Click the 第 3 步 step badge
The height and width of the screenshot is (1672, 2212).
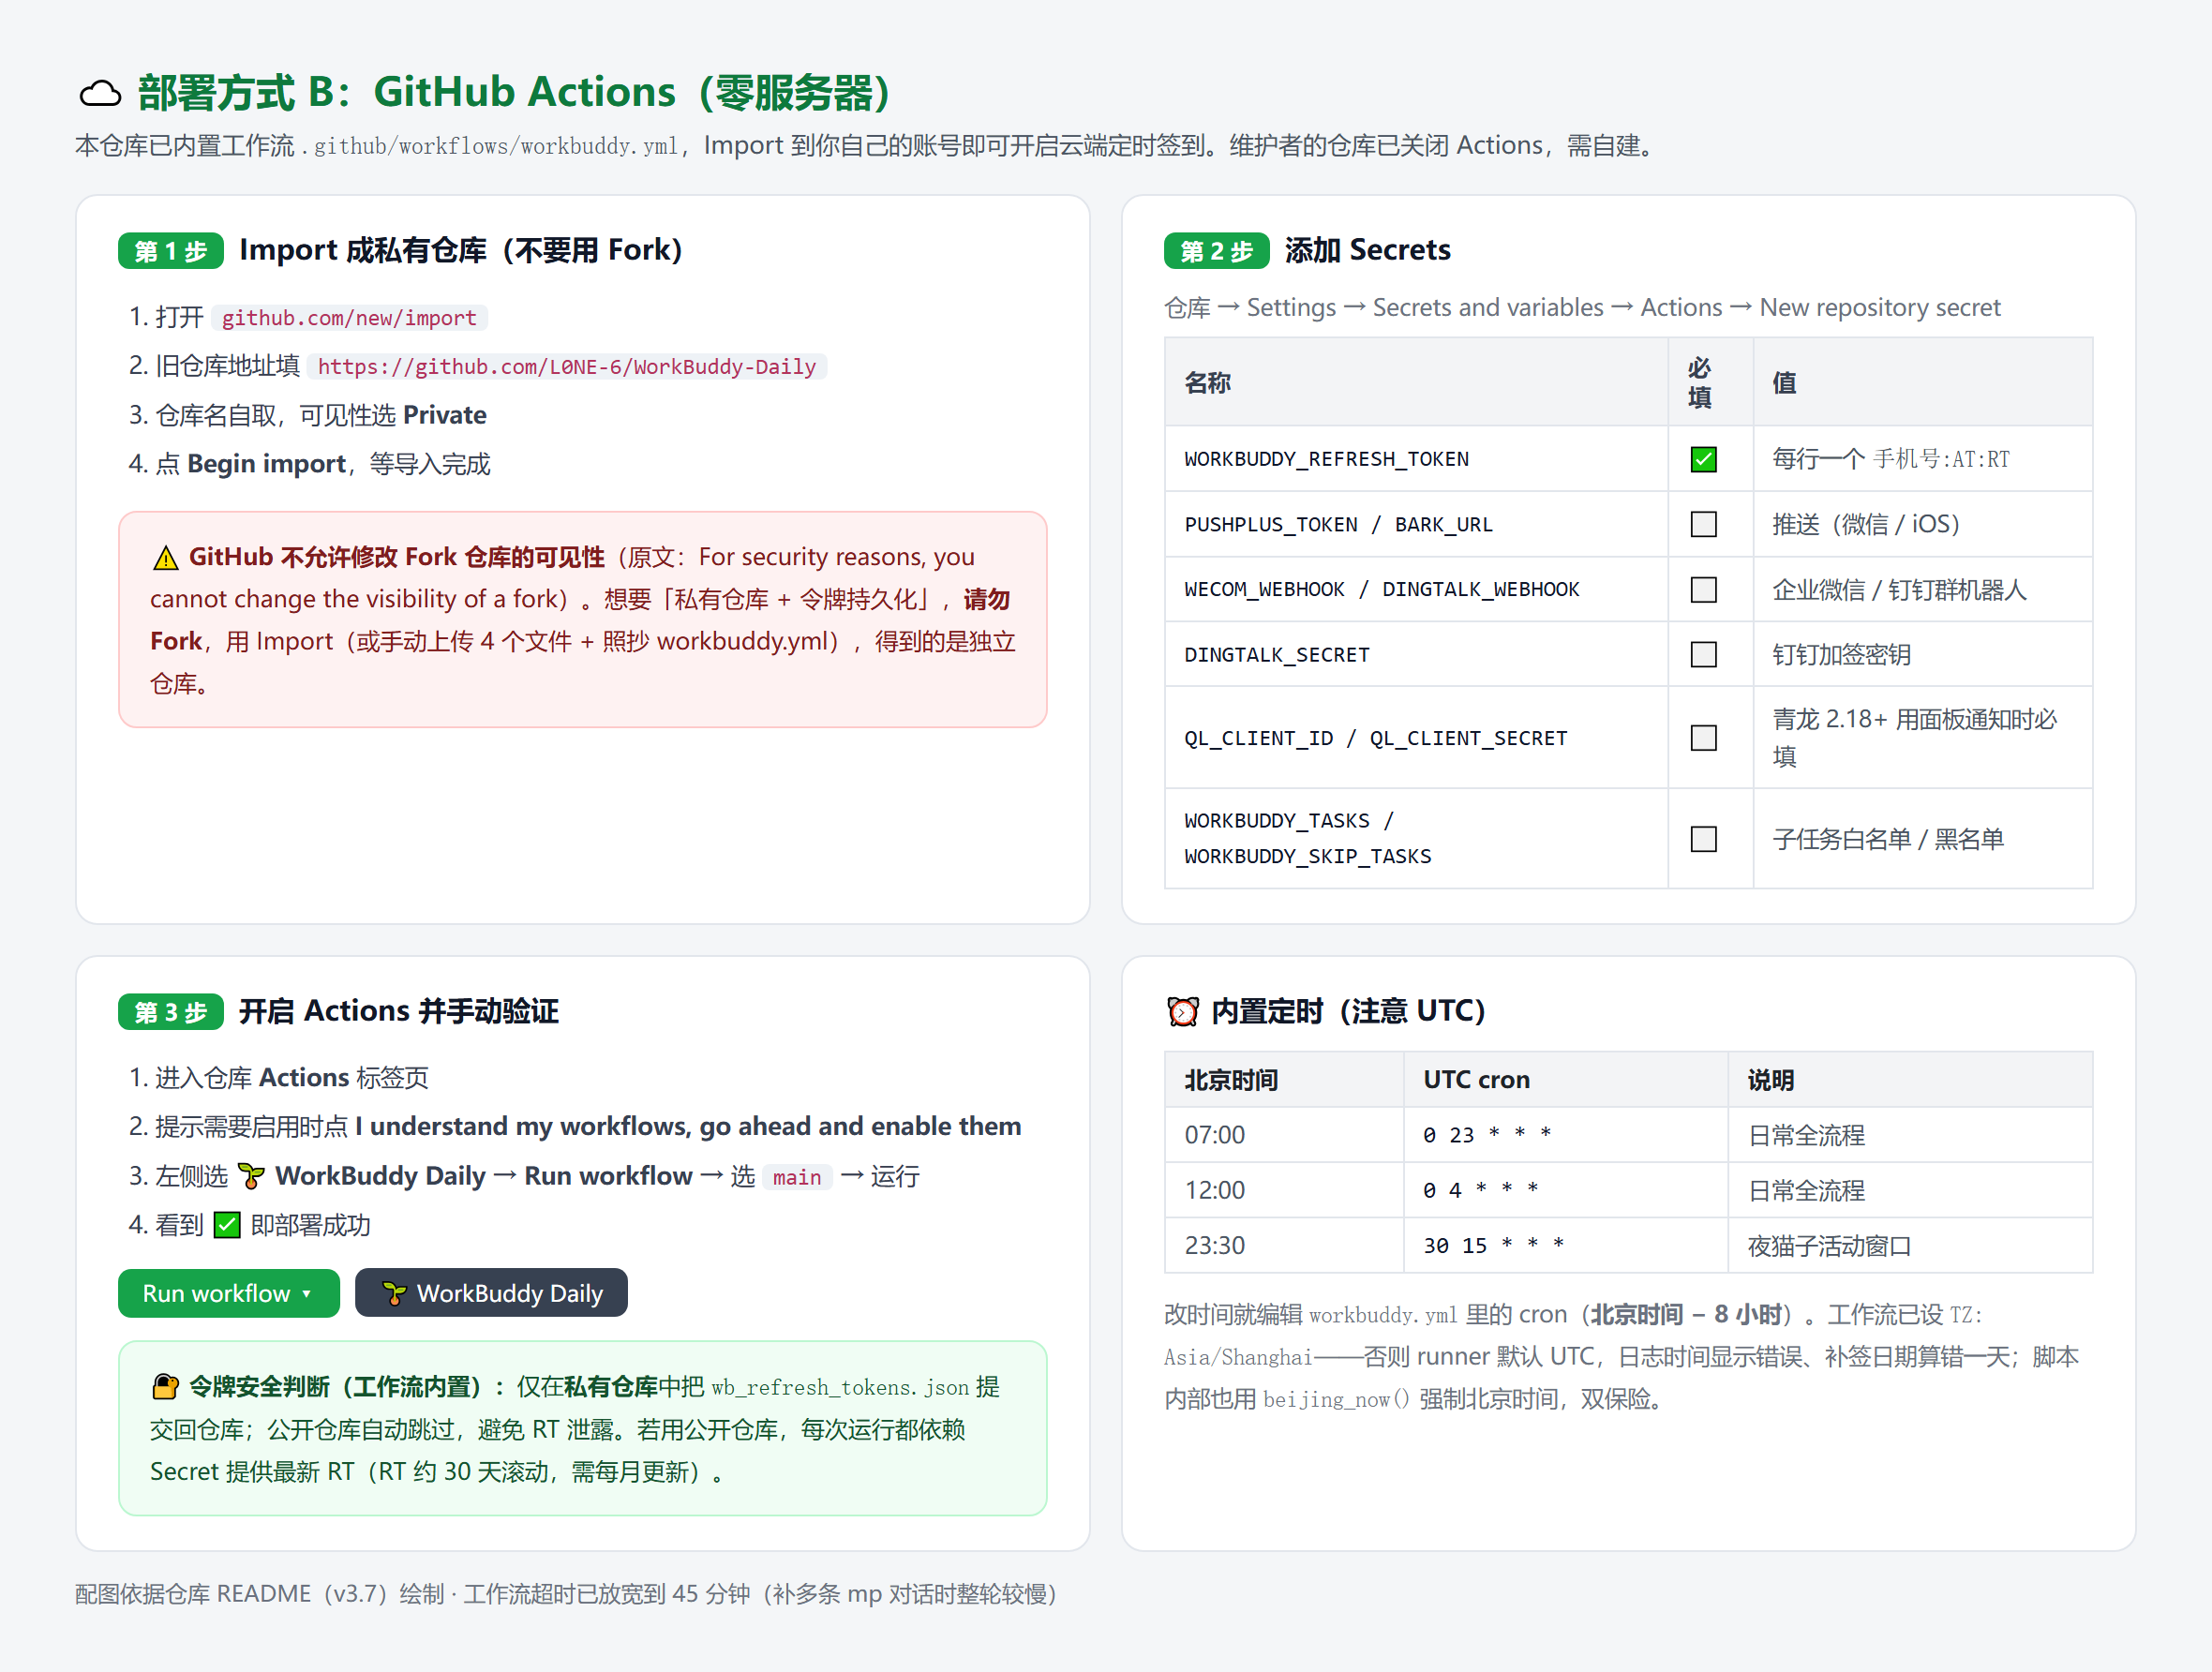(x=170, y=1012)
